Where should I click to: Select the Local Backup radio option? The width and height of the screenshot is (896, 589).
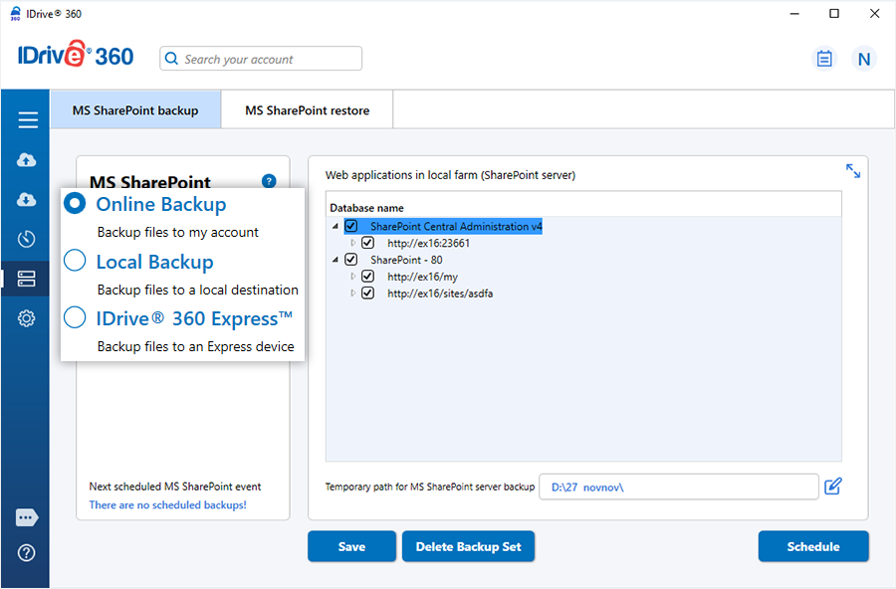click(x=75, y=261)
